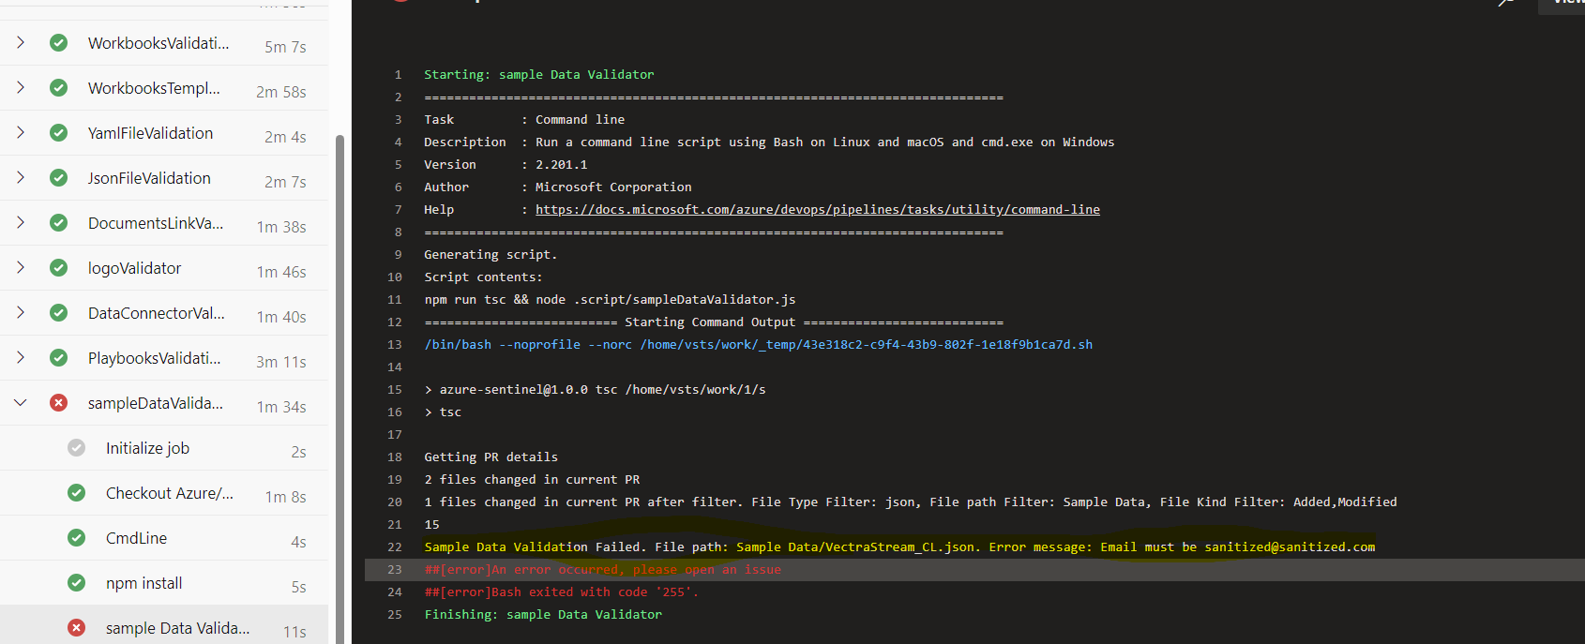
Task: Click the 'npm run tsc' script contents line
Action: click(610, 299)
